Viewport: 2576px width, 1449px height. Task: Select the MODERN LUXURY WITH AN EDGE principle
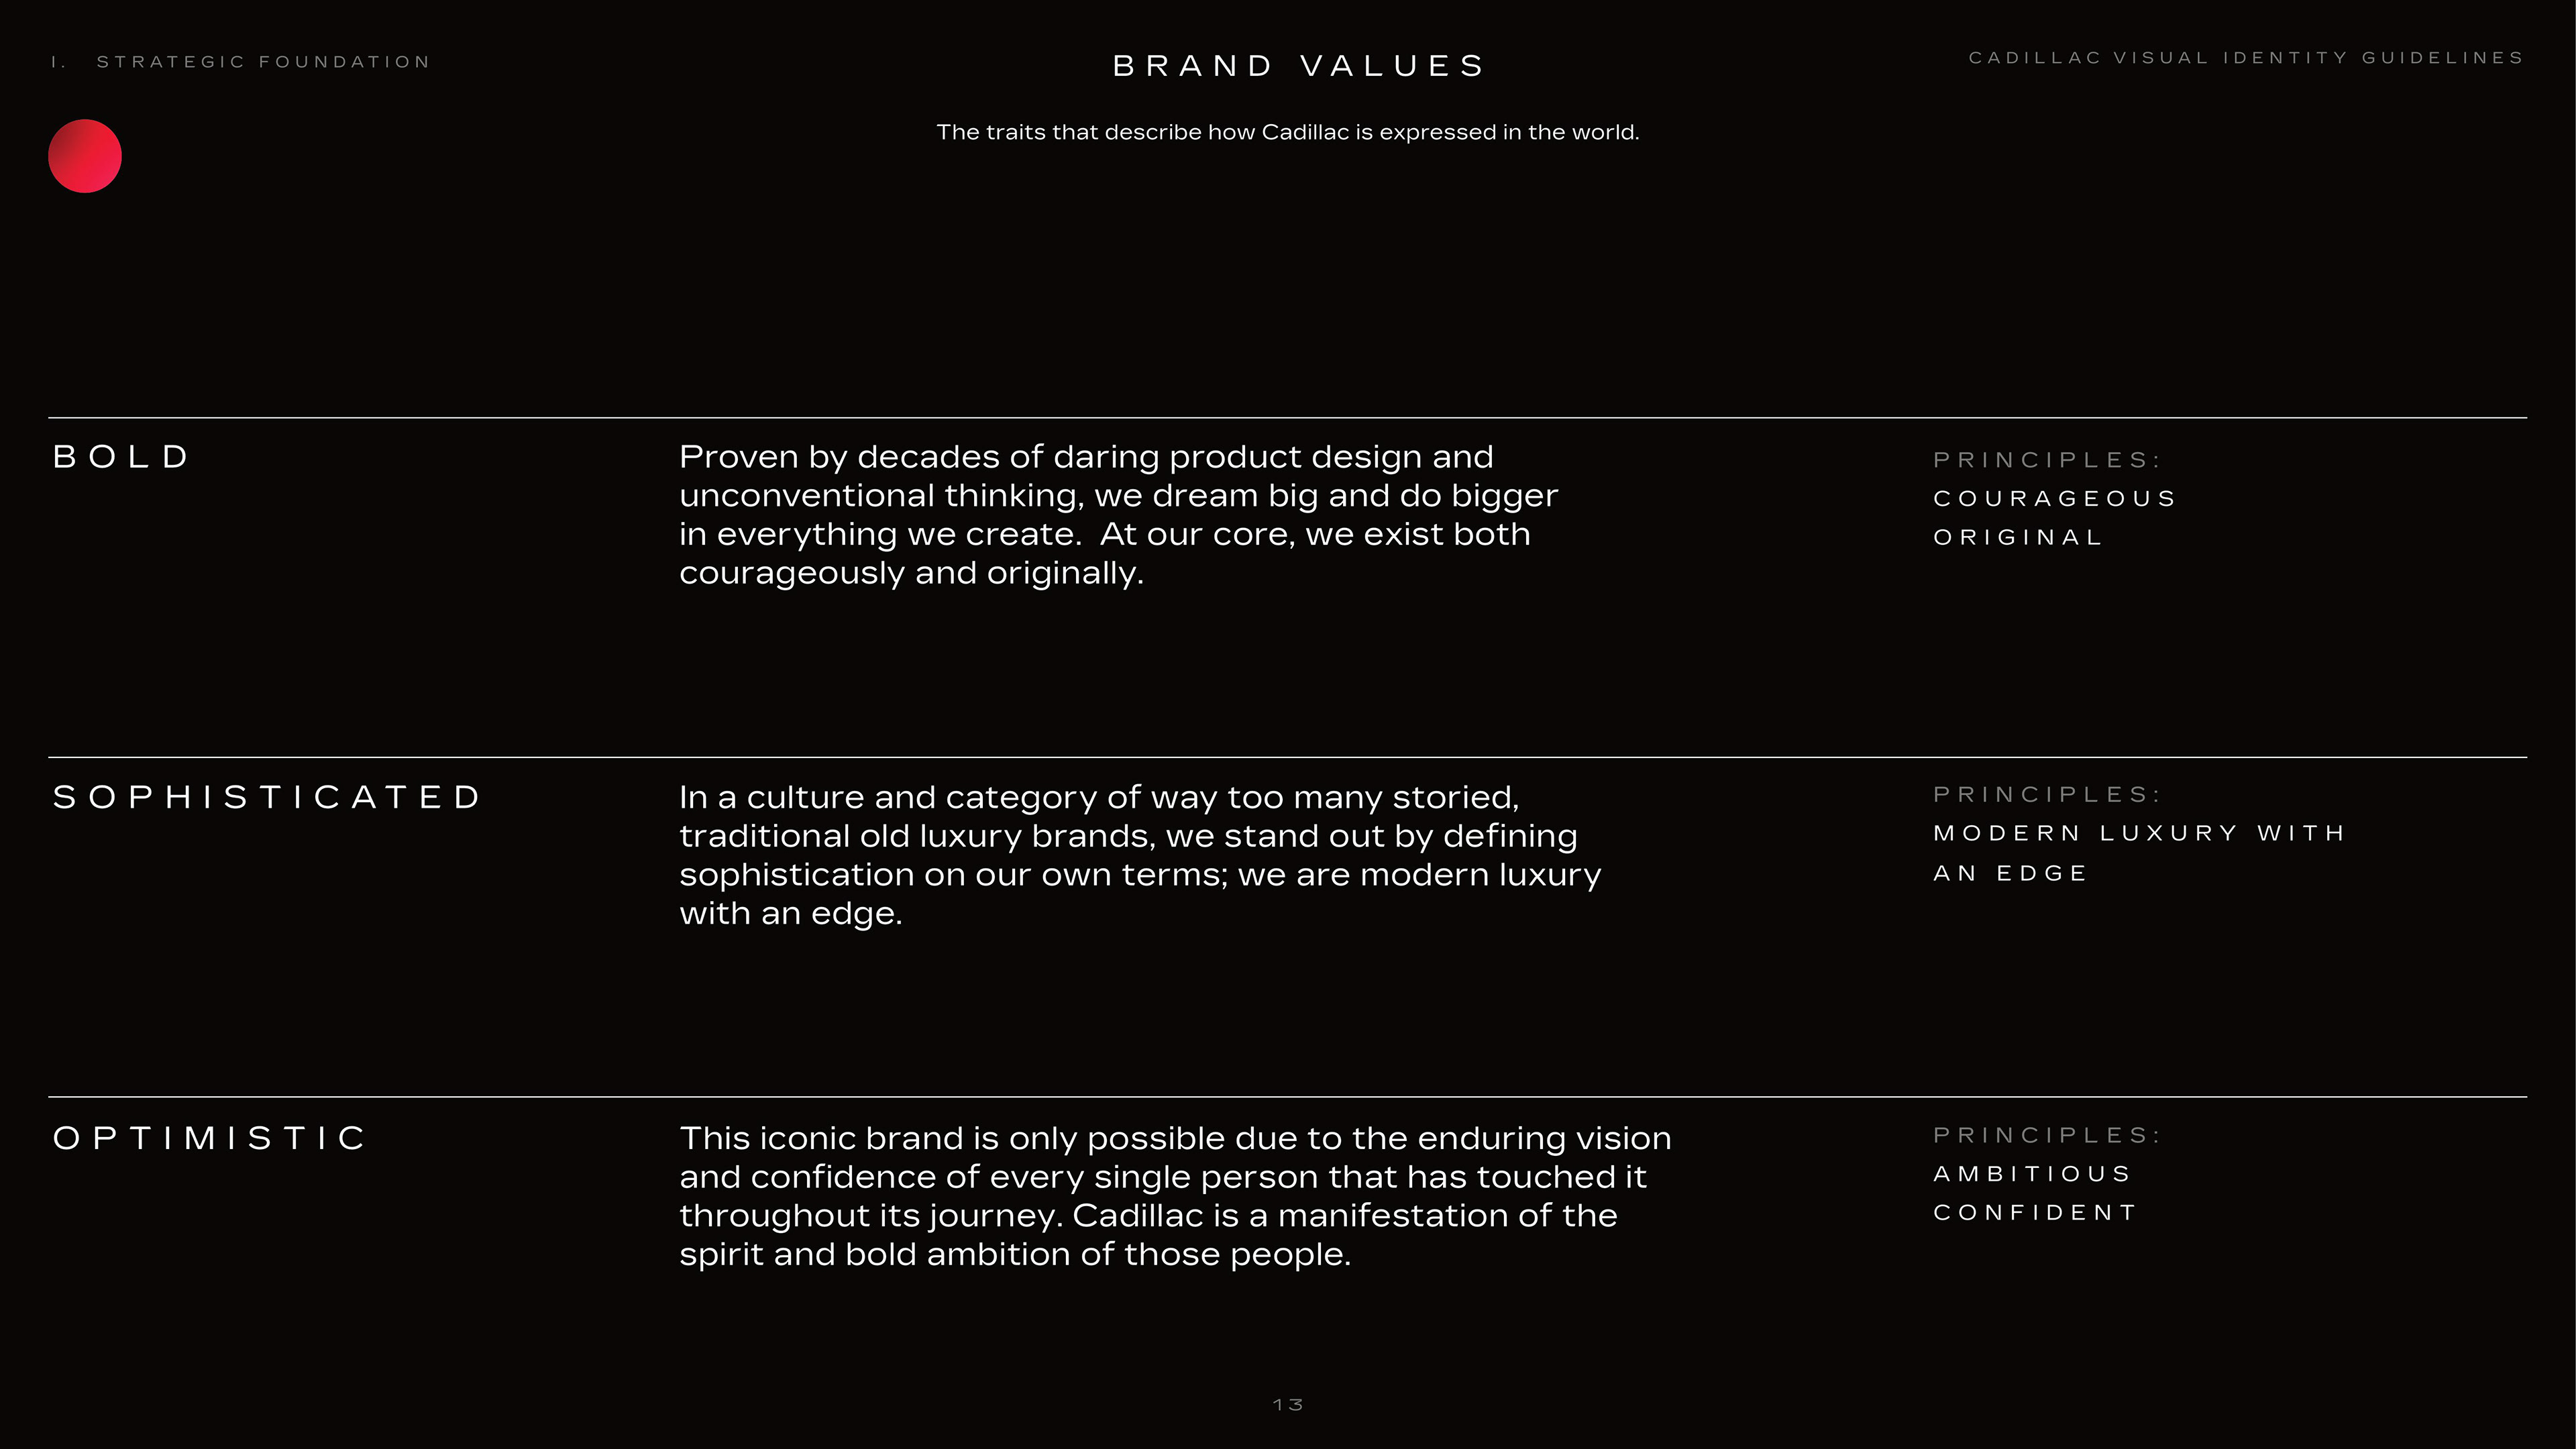point(2138,853)
